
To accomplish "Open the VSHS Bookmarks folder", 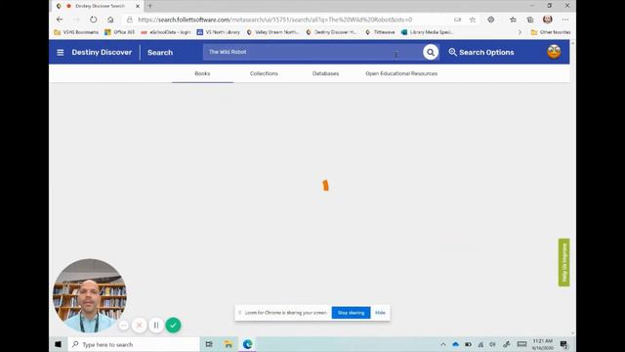I will (x=76, y=32).
